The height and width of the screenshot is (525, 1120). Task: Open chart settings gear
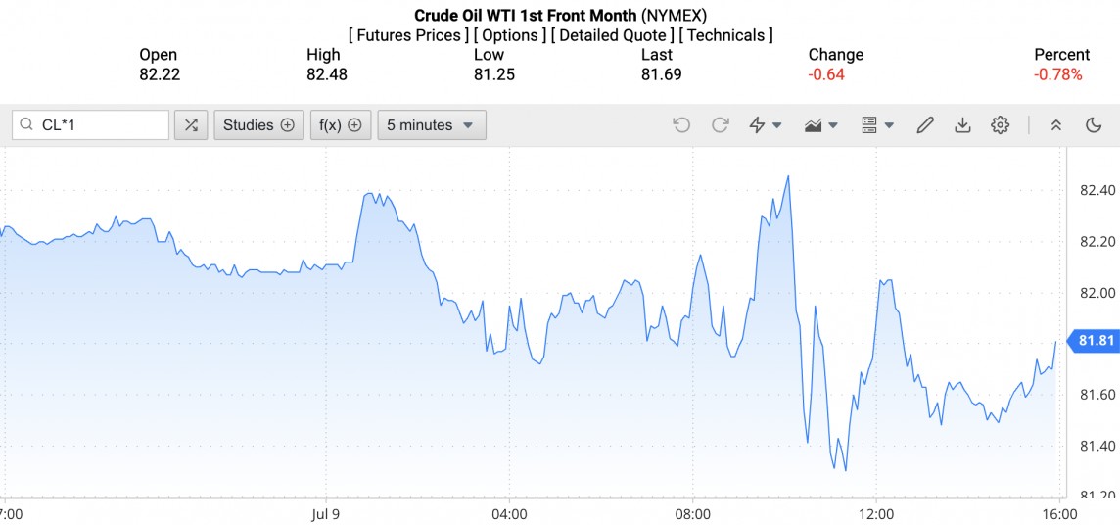tap(1000, 125)
